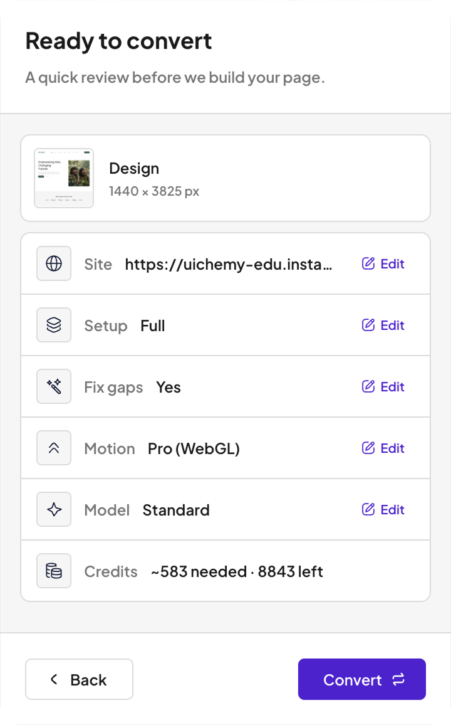Click the globe icon beside Site
This screenshot has height=725, width=451.
(54, 263)
